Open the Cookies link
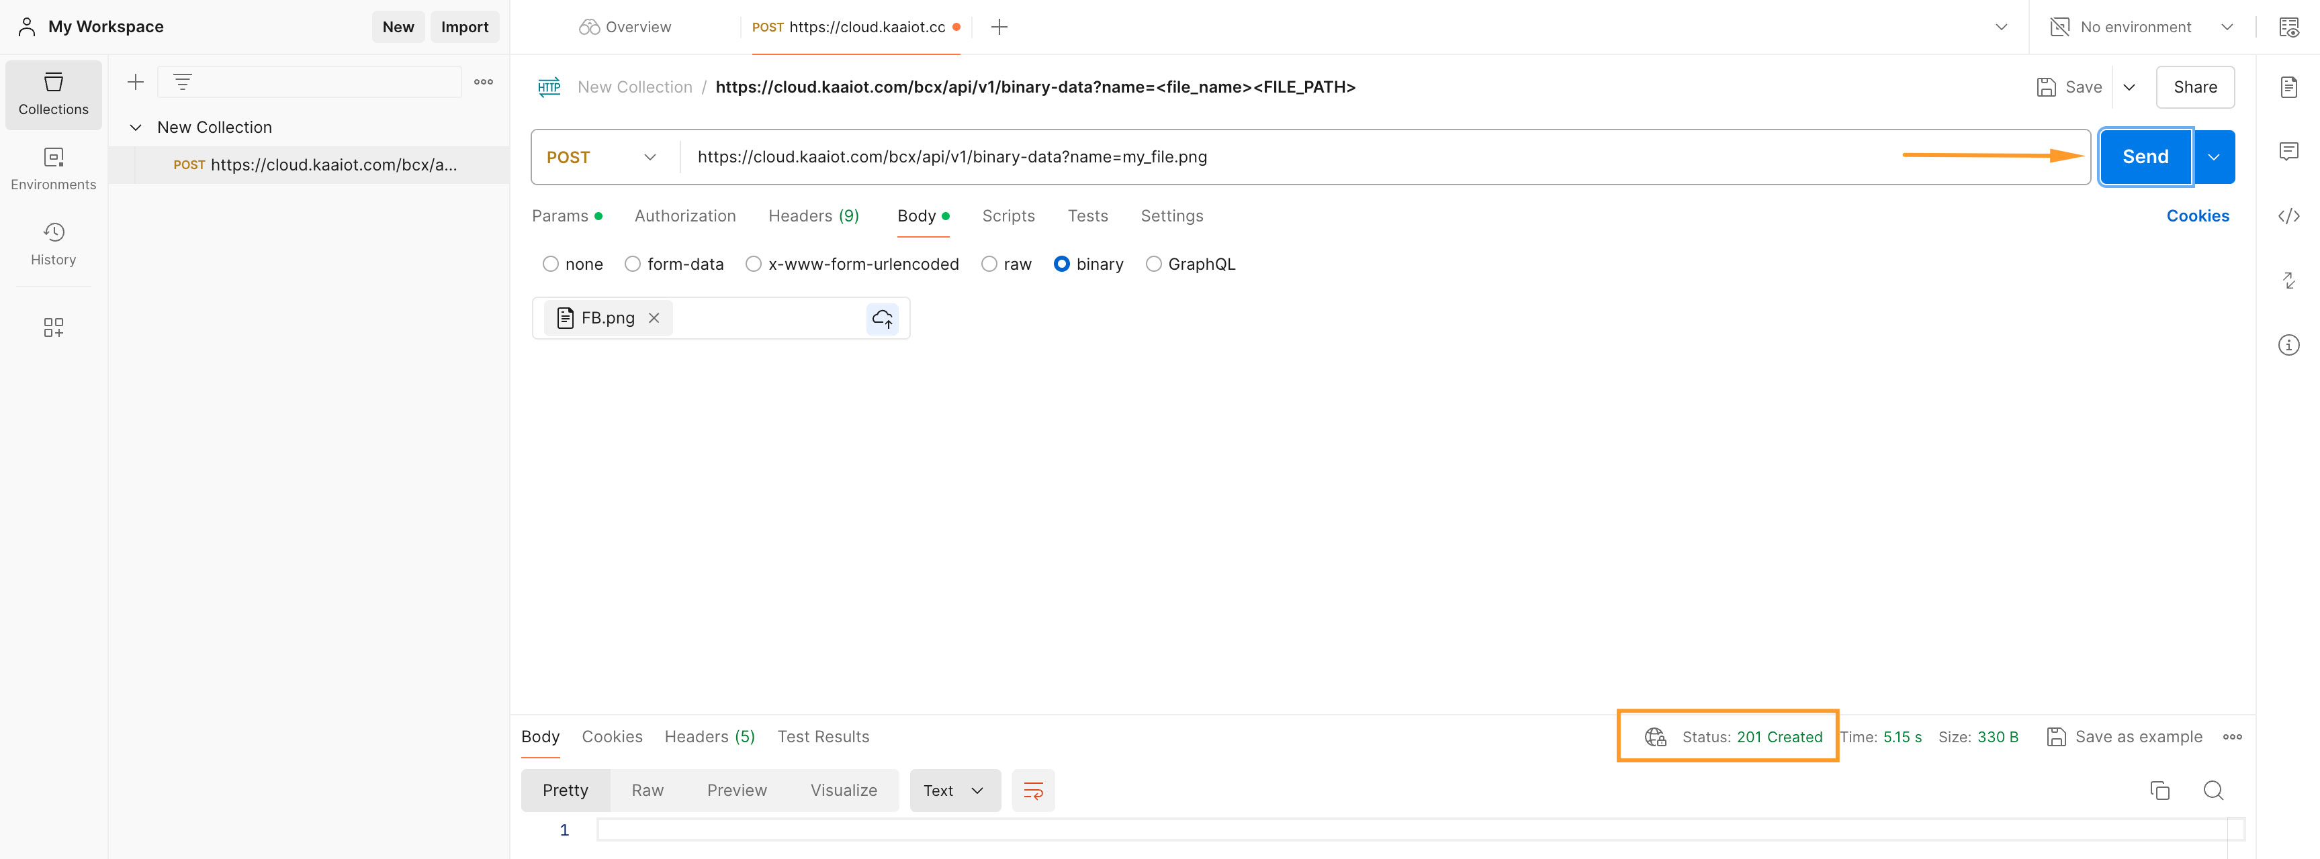 pos(2196,216)
